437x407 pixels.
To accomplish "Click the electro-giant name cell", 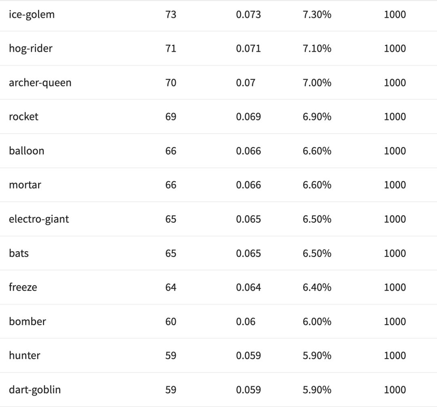I will (x=39, y=219).
